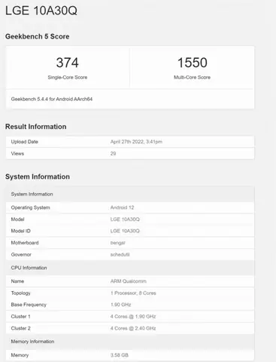Image resolution: width=276 pixels, height=362 pixels.
Task: Select the Result Information heading
Action: pyautogui.click(x=36, y=127)
